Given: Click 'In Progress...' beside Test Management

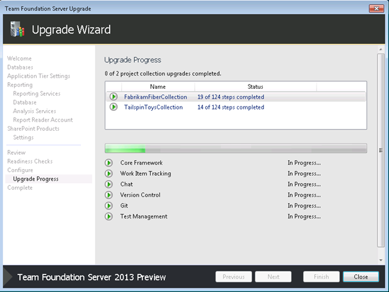Looking at the screenshot, I should click(304, 217).
